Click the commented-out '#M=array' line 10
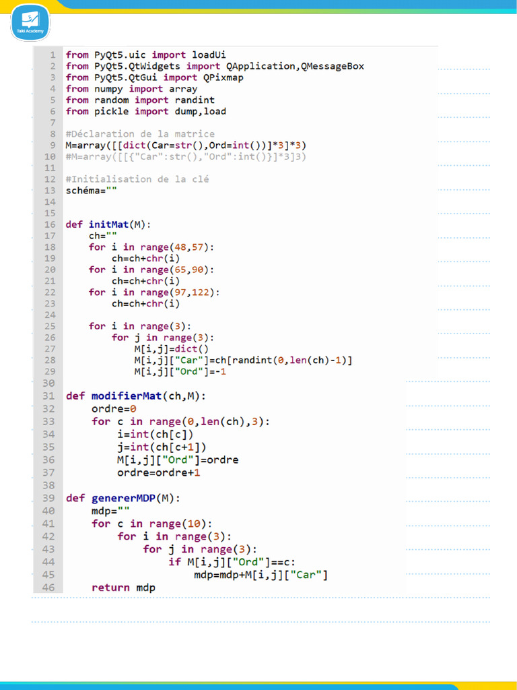The image size is (517, 690). click(186, 156)
